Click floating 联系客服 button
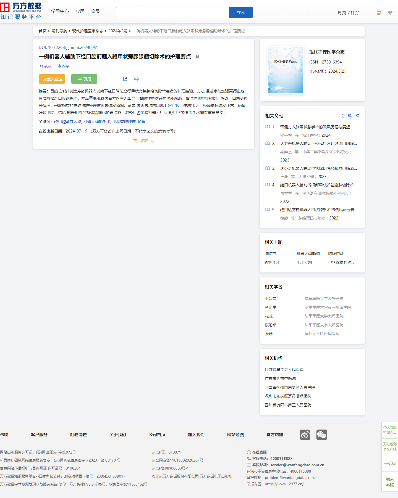This screenshot has width=398, height=498. pyautogui.click(x=390, y=482)
